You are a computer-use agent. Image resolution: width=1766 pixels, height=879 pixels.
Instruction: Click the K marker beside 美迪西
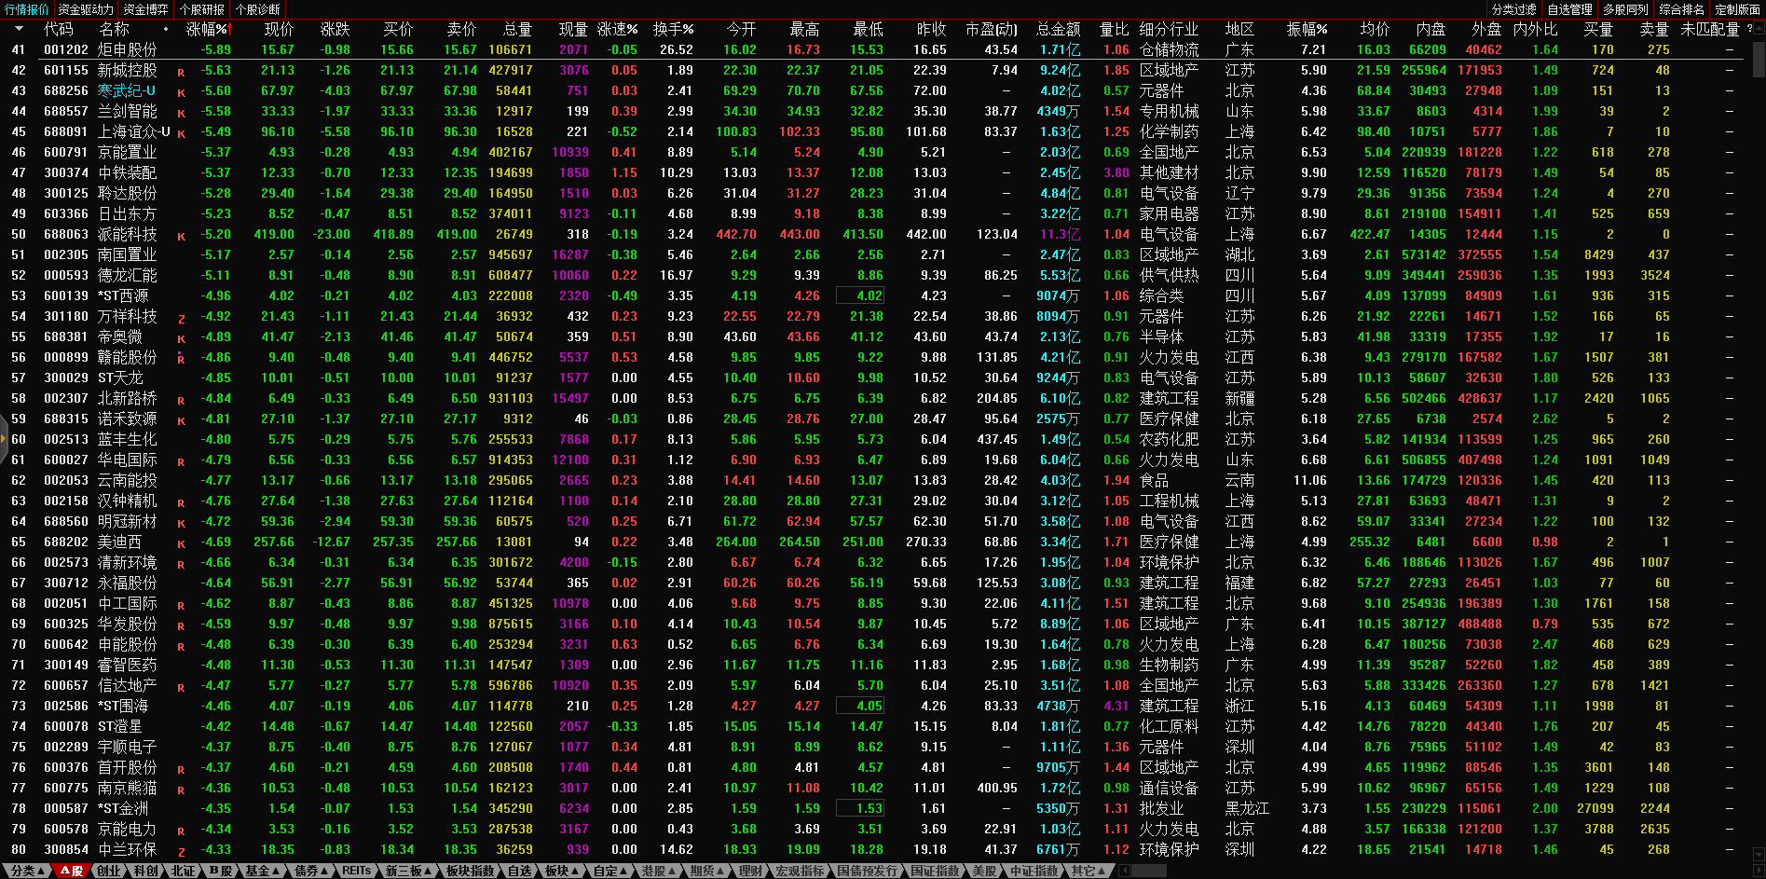coord(181,543)
